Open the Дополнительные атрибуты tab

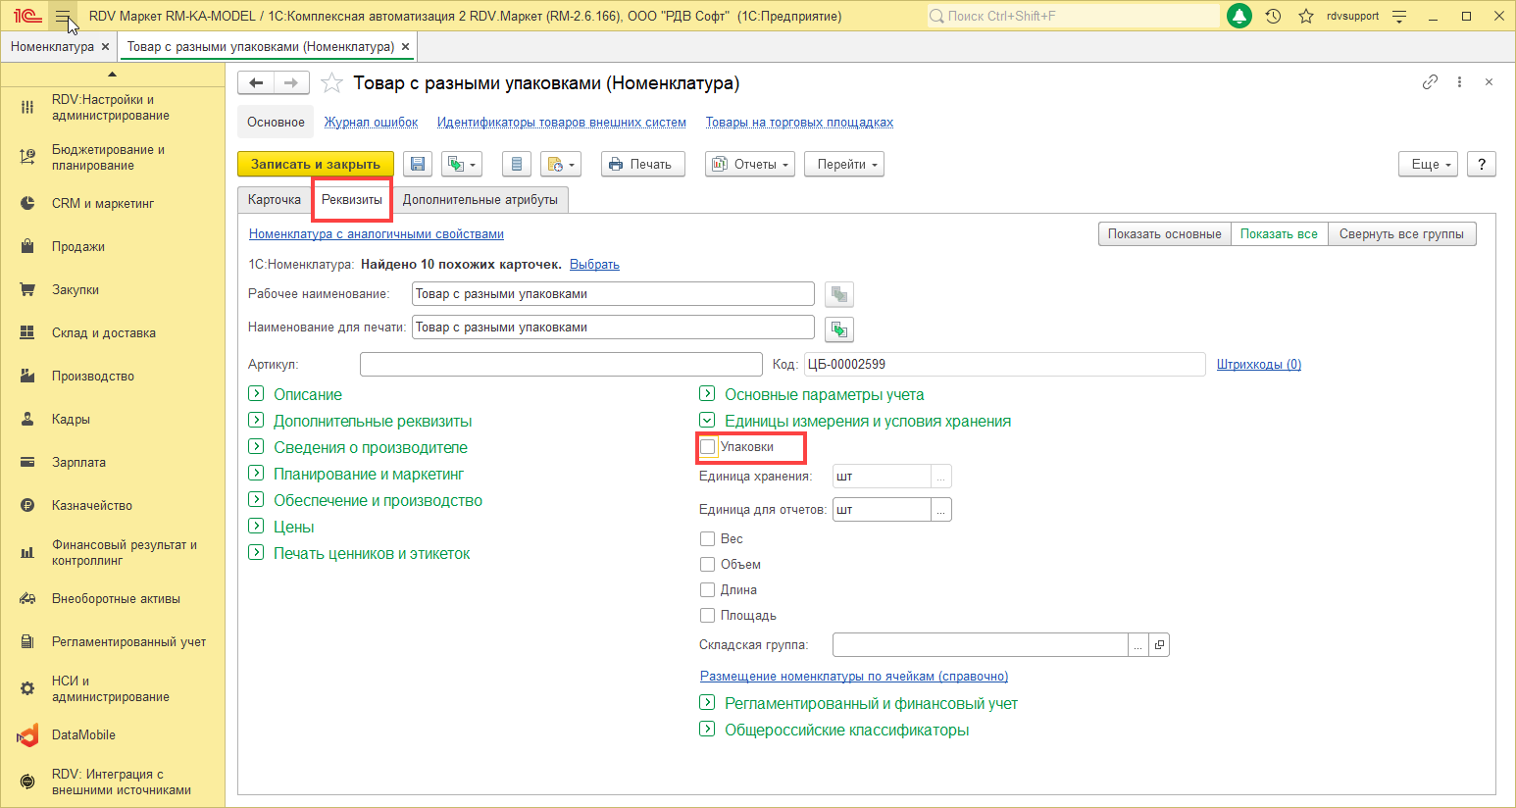[x=480, y=199]
